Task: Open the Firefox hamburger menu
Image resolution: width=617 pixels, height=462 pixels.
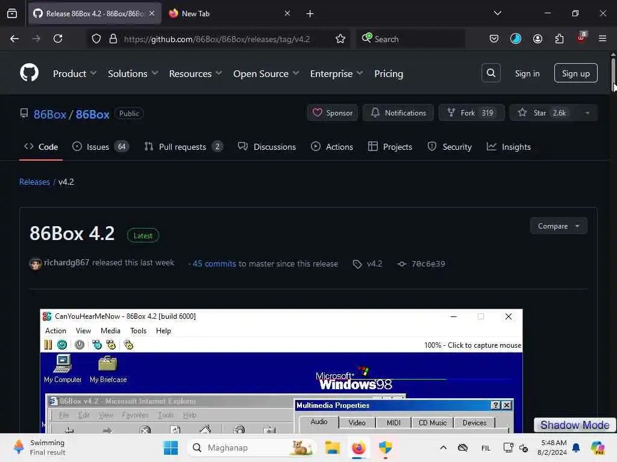Action: (x=603, y=38)
